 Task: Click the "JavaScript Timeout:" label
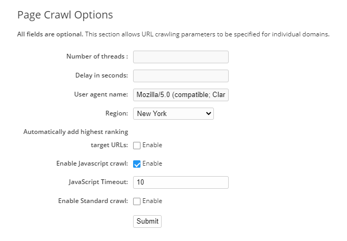[98, 182]
